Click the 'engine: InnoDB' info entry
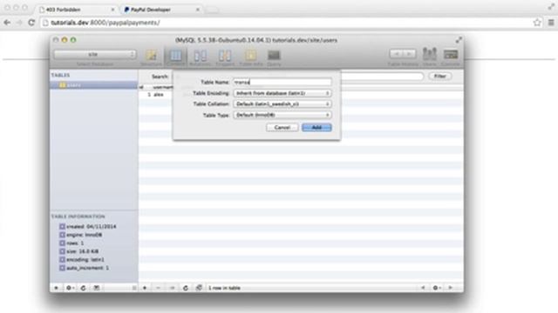Image resolution: width=558 pixels, height=313 pixels. 81,235
